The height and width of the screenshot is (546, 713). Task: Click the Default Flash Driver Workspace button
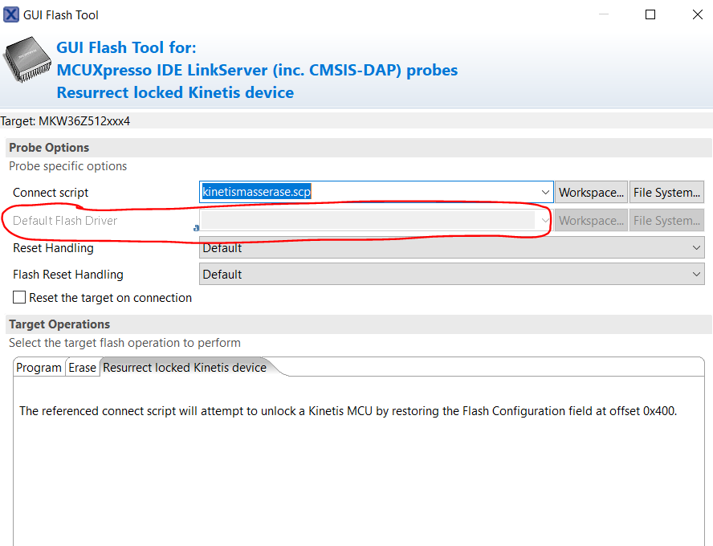[592, 221]
